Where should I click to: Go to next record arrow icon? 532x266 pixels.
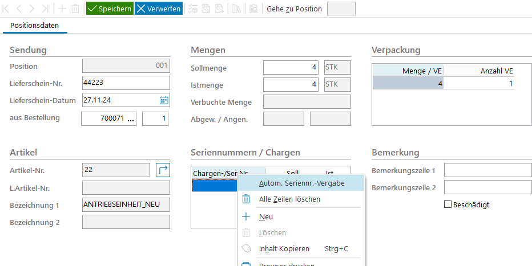click(x=31, y=9)
